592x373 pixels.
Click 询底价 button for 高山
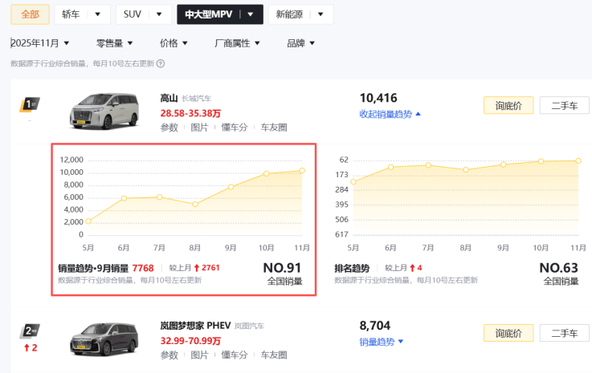pyautogui.click(x=508, y=105)
